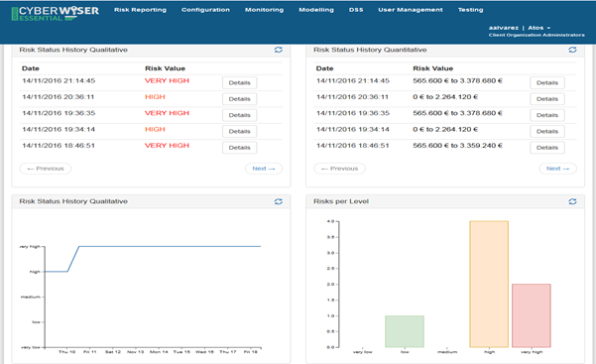Open Details for 565.600 € to 3.359.240 €
Viewport: 596px width, 364px height.
pos(547,148)
